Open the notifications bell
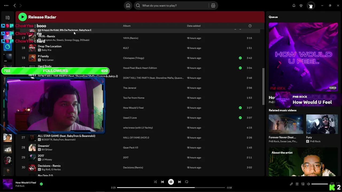The image size is (342, 192). pos(294,5)
